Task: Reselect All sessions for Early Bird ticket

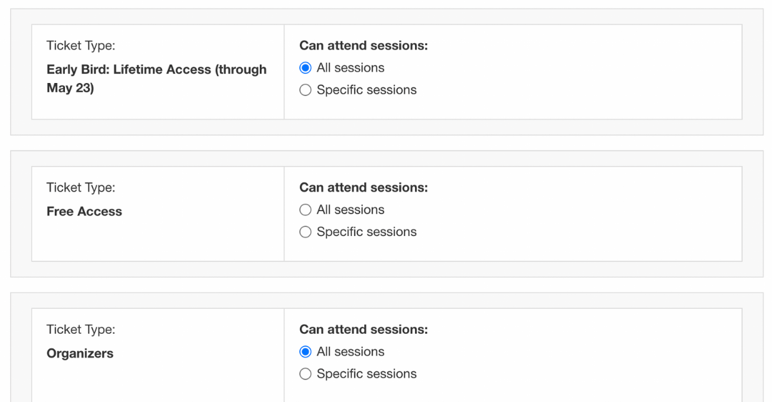Action: [305, 68]
